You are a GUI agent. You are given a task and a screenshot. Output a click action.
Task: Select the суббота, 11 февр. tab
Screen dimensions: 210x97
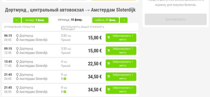click(106, 20)
